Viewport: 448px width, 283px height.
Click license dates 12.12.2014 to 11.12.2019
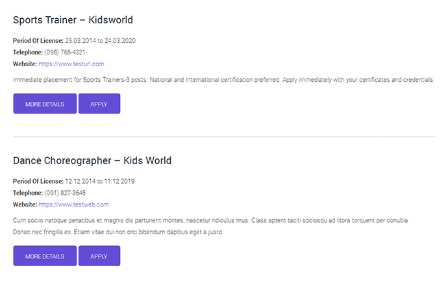tap(100, 181)
